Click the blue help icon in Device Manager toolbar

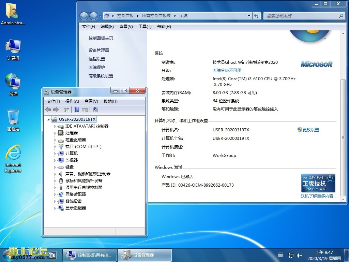(x=77, y=110)
